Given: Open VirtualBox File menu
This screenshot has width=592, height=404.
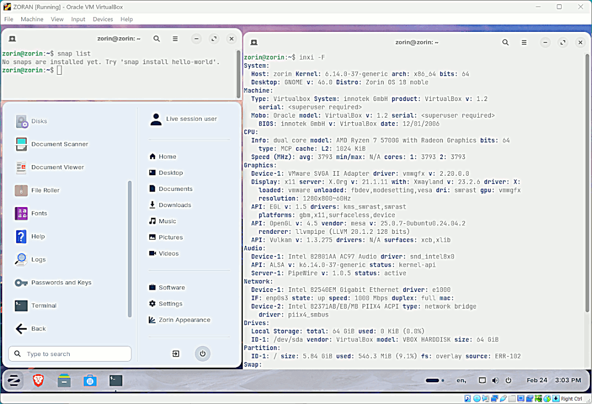Looking at the screenshot, I should pos(9,19).
